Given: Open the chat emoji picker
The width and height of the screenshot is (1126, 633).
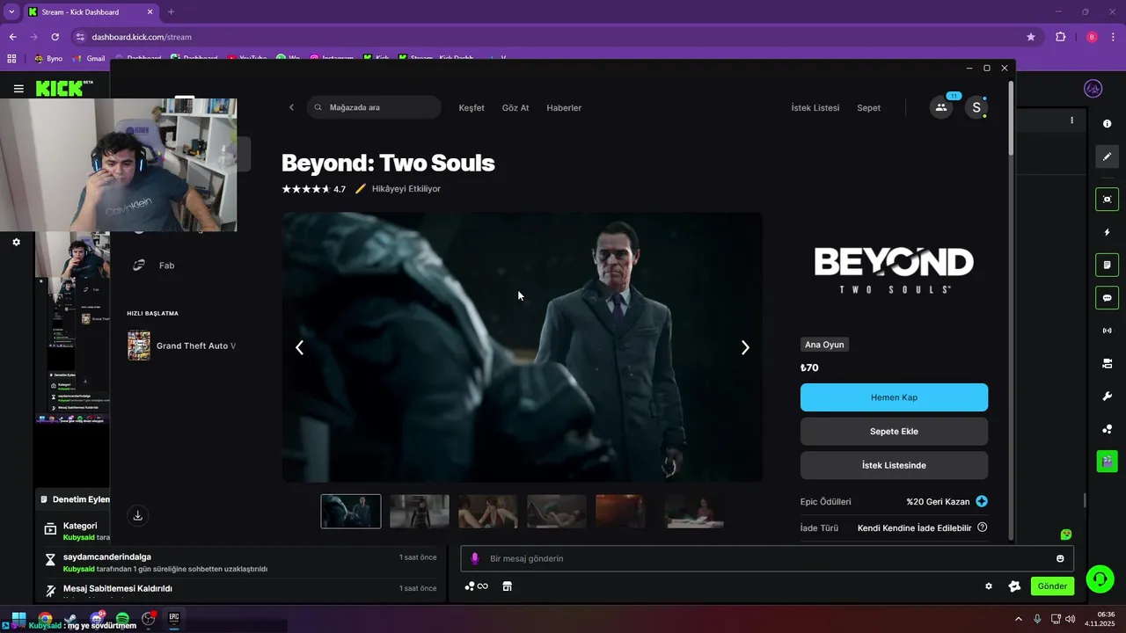Looking at the screenshot, I should (x=1060, y=558).
